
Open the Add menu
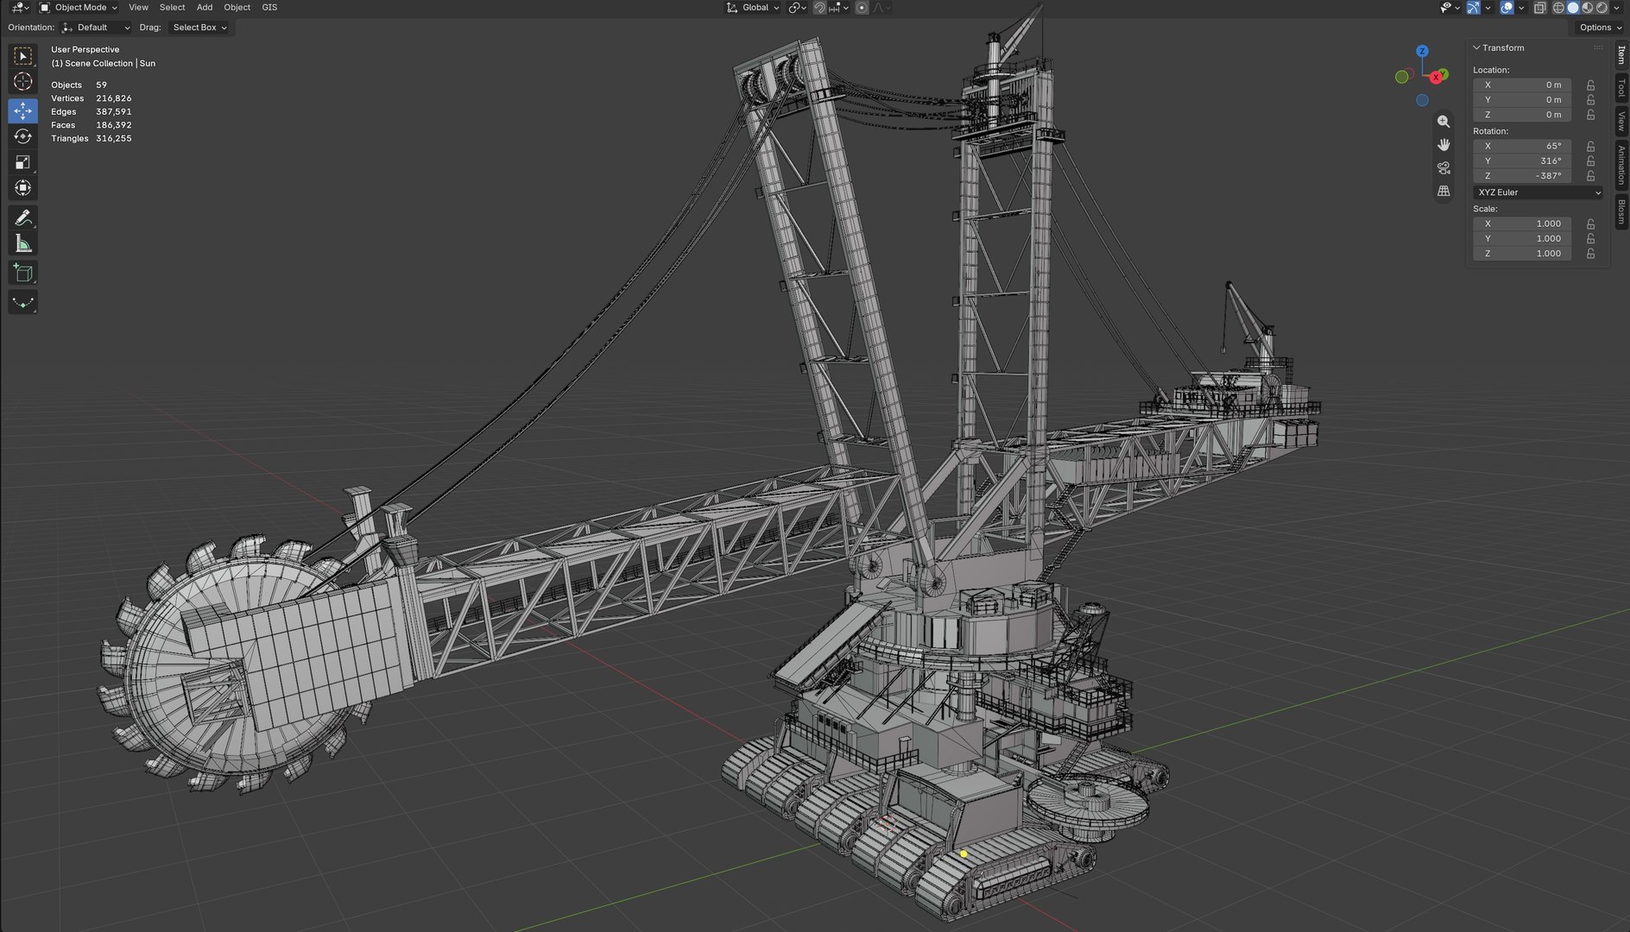click(205, 8)
